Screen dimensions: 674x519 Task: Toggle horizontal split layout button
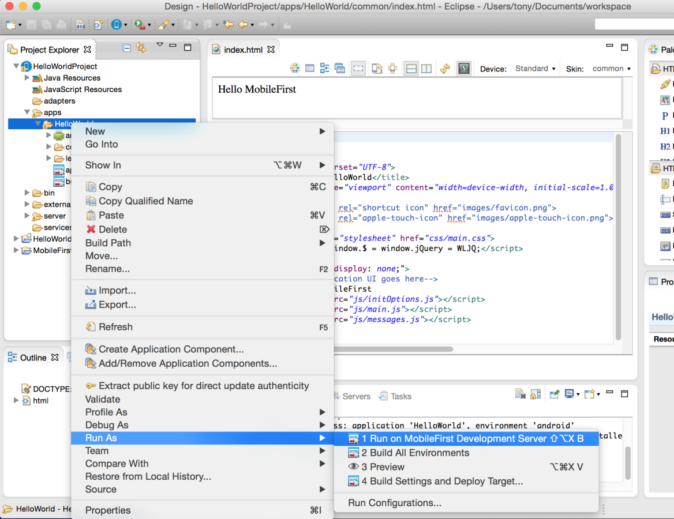pyautogui.click(x=411, y=68)
